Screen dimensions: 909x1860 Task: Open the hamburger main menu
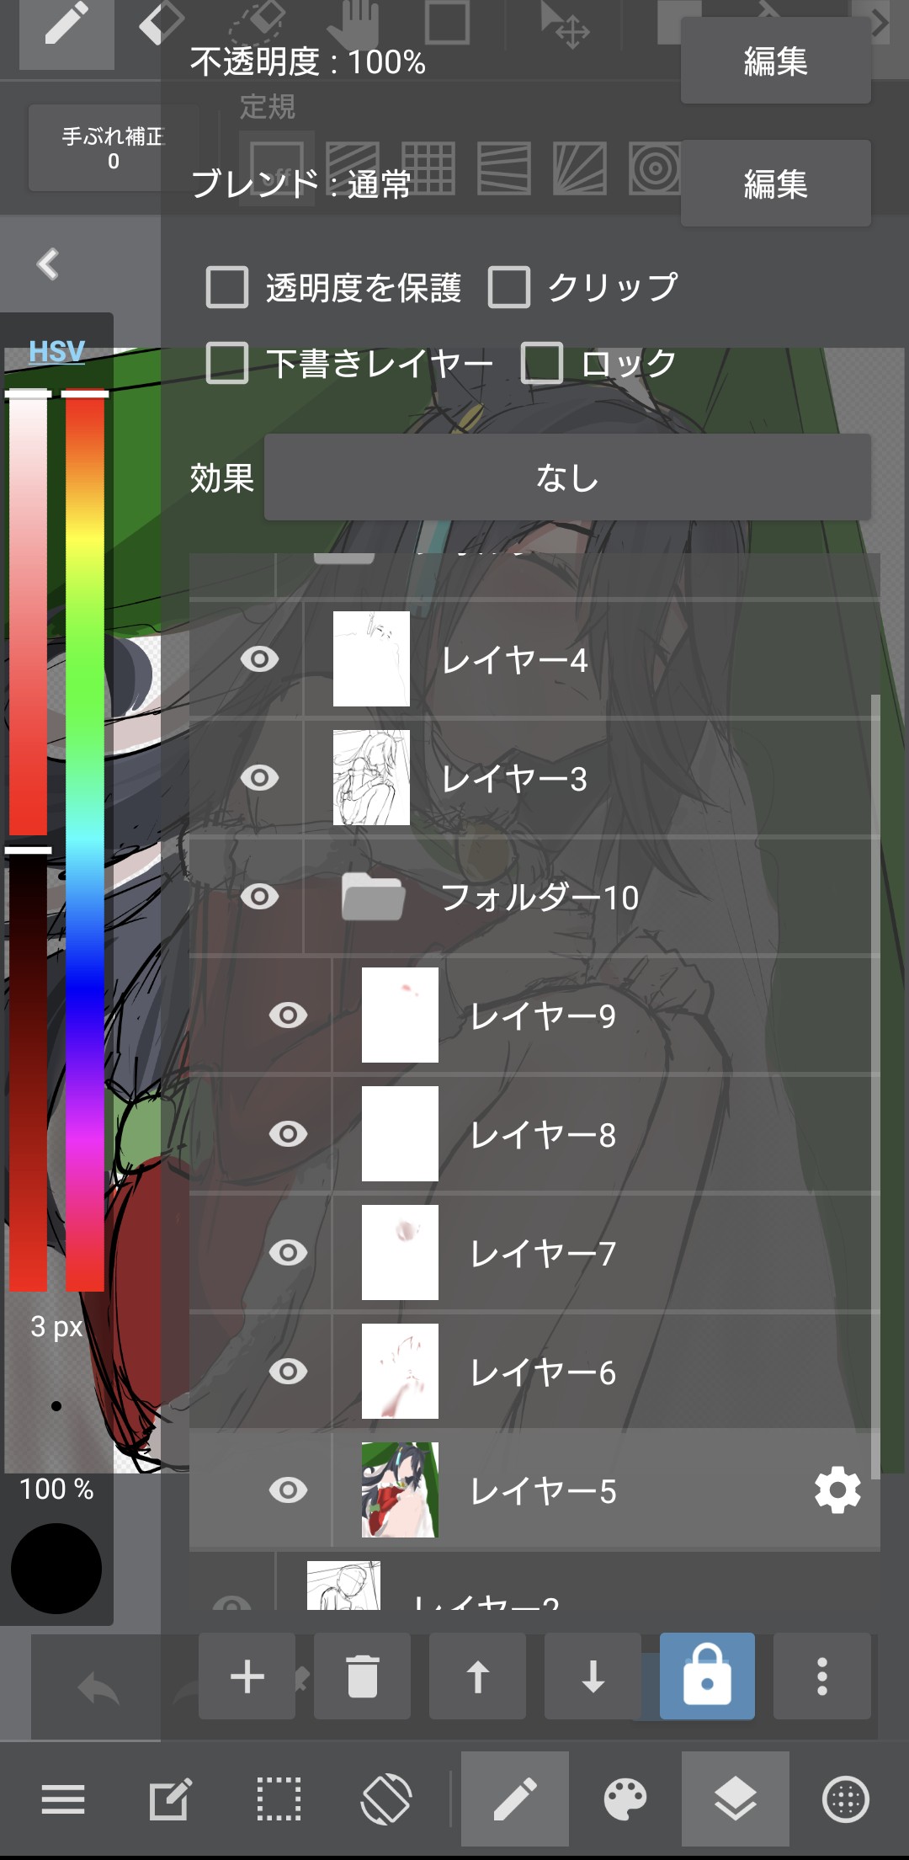(x=63, y=1799)
